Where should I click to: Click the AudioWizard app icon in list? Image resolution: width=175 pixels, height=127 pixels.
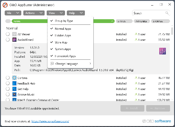point(14,40)
